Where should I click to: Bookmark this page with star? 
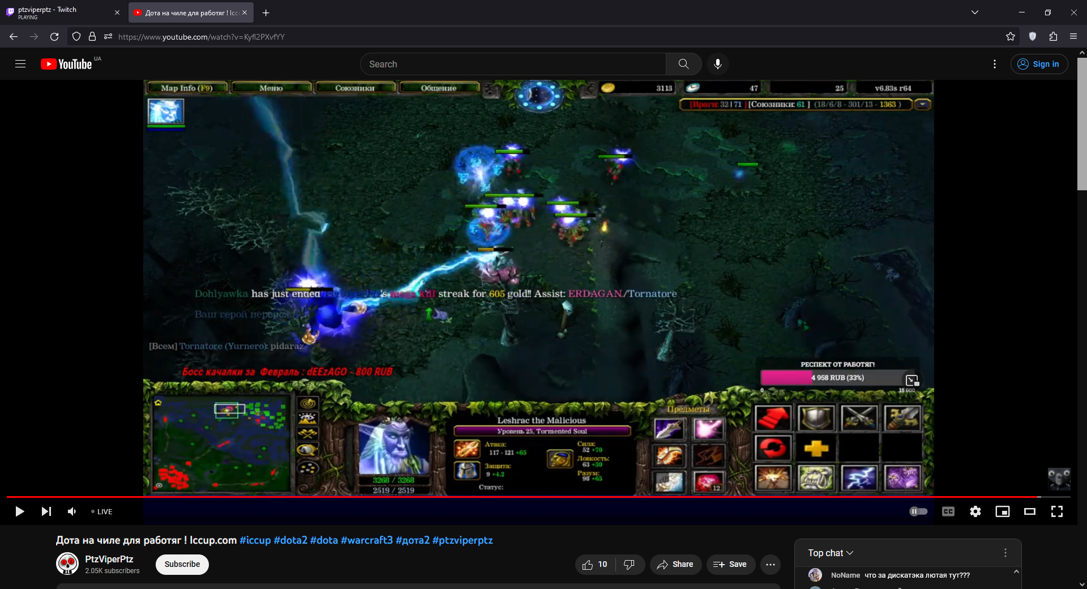(1011, 37)
